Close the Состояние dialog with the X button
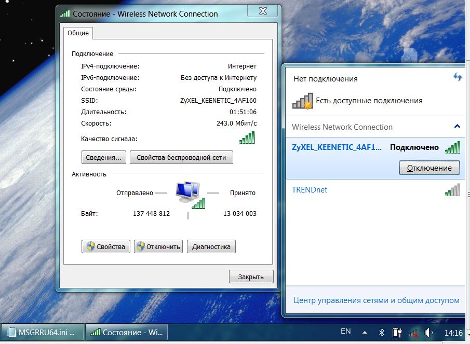This screenshot has width=470, height=344. coord(263,11)
